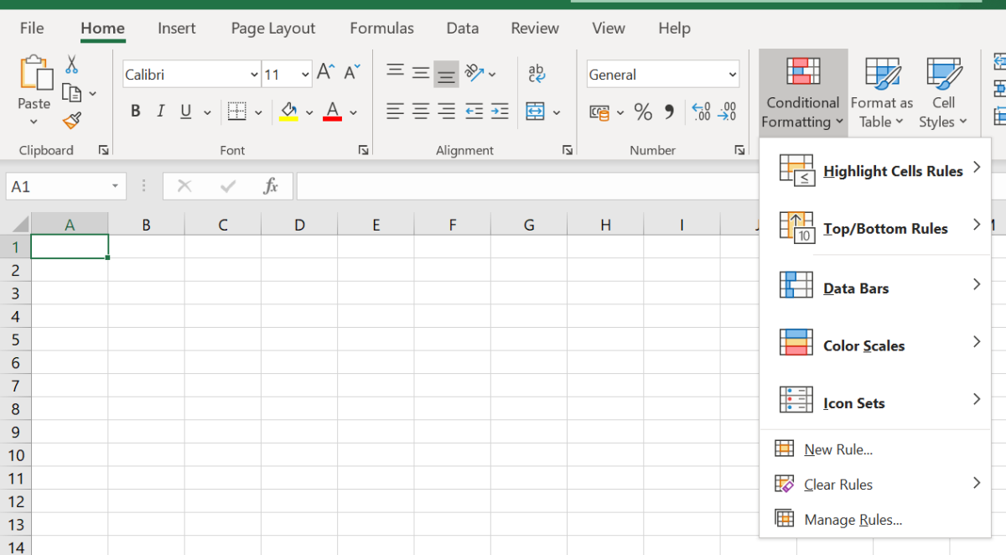1006x555 pixels.
Task: Apply Percent Style formatting
Action: pos(643,112)
